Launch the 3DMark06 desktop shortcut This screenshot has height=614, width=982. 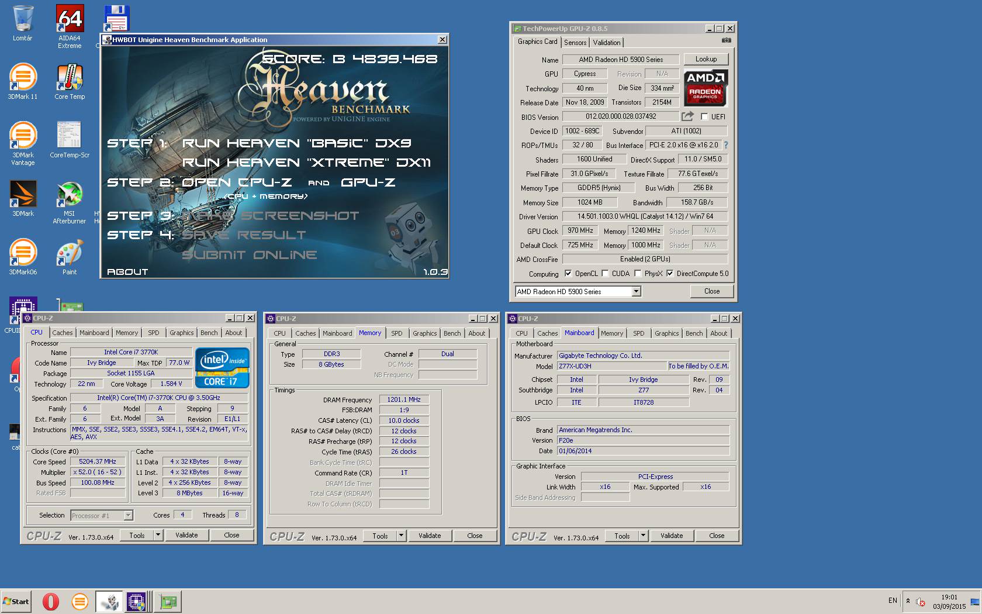tap(23, 257)
